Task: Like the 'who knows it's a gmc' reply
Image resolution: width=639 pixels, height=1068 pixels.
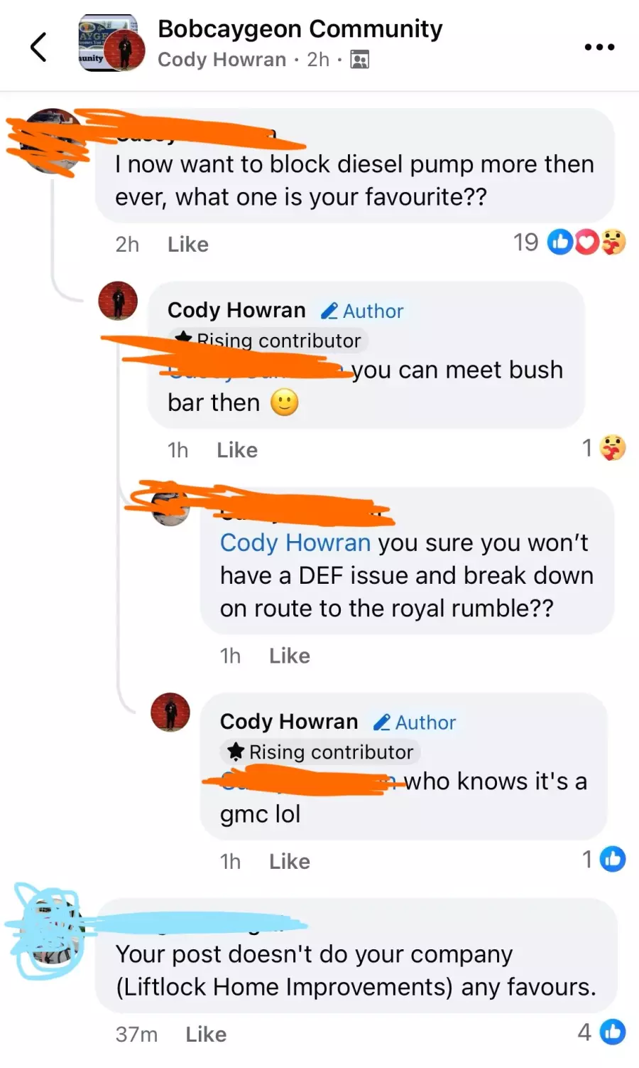Action: (290, 861)
